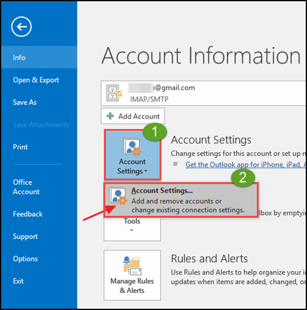Open the Open & Export page
Viewport: 307px width, 310px height.
point(36,80)
